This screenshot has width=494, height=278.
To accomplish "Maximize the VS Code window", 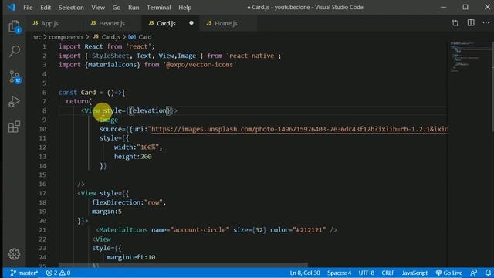I will click(x=465, y=7).
